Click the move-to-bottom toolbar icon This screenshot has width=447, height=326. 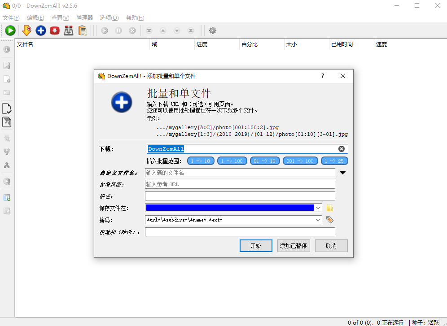(x=191, y=30)
